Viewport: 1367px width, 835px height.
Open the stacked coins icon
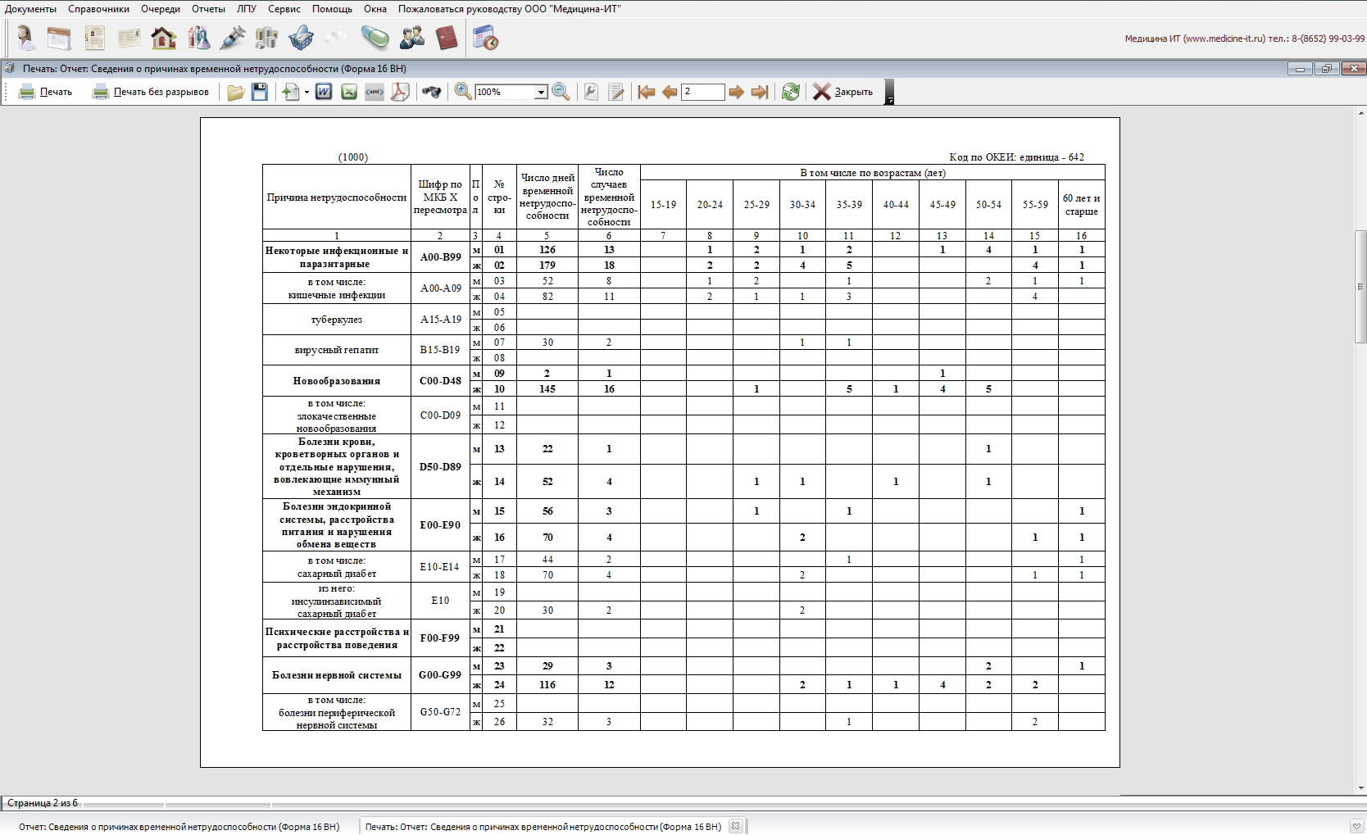click(266, 38)
